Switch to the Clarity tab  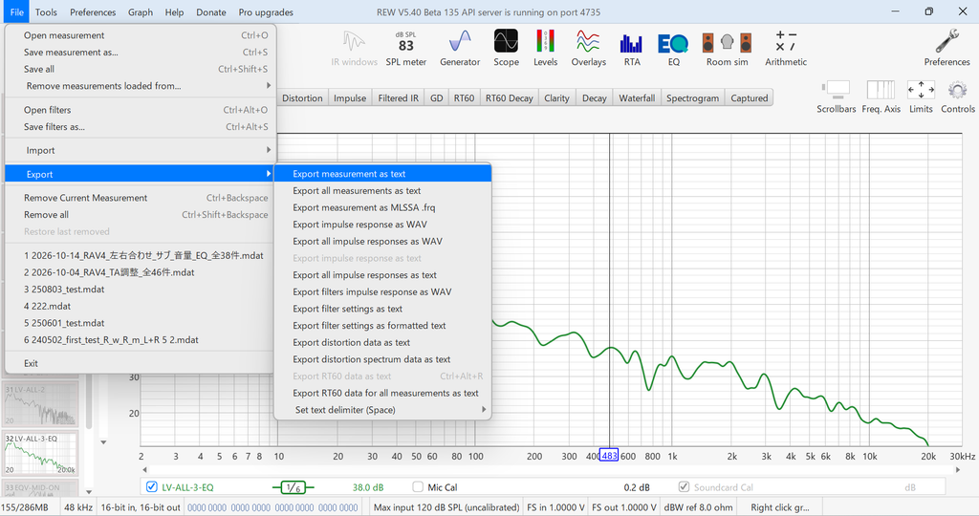(x=556, y=98)
